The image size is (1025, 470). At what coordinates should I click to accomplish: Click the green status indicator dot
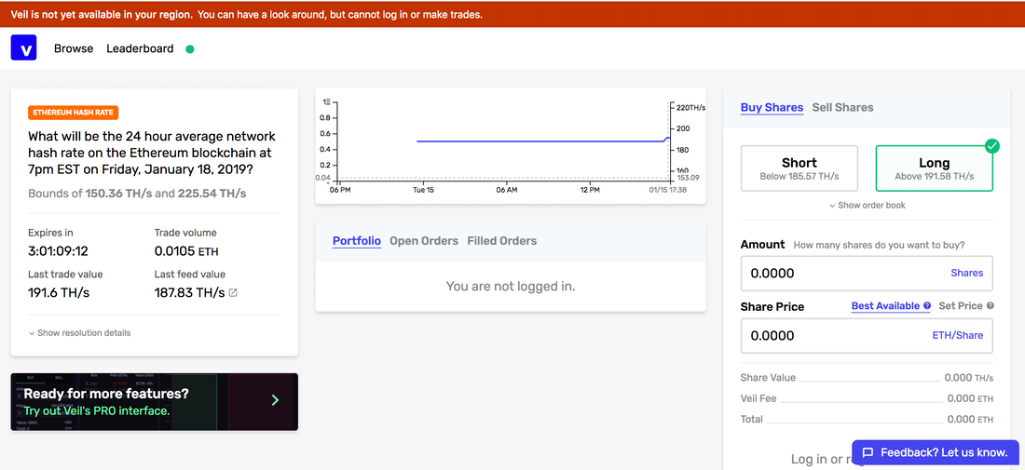pyautogui.click(x=189, y=49)
